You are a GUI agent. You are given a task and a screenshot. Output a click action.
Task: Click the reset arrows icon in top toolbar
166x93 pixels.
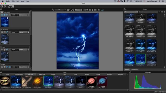(9, 6)
